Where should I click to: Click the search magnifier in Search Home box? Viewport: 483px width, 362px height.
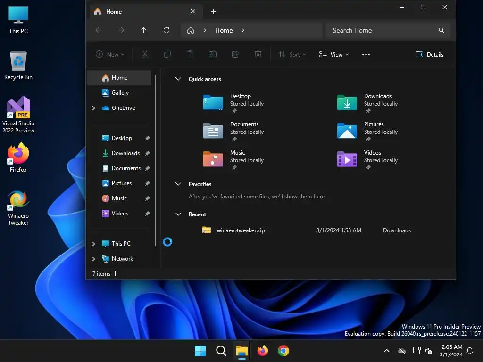[441, 30]
